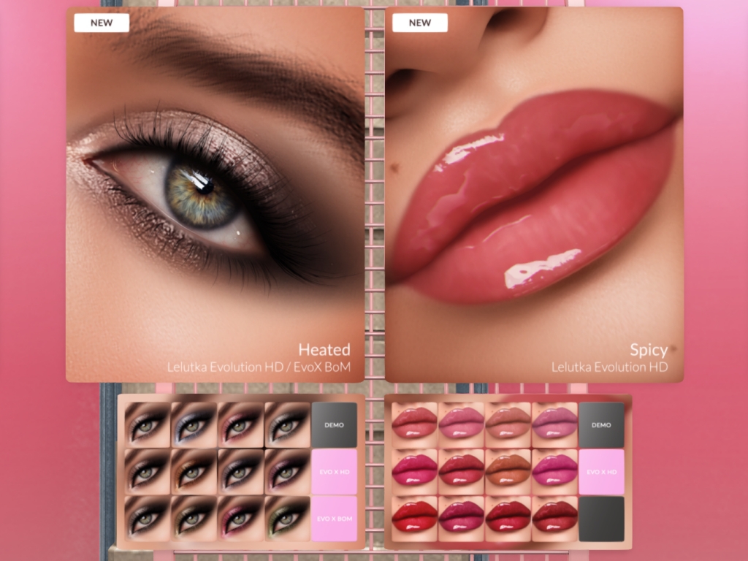Click the DEMO button under Spicy lipstick

point(601,424)
